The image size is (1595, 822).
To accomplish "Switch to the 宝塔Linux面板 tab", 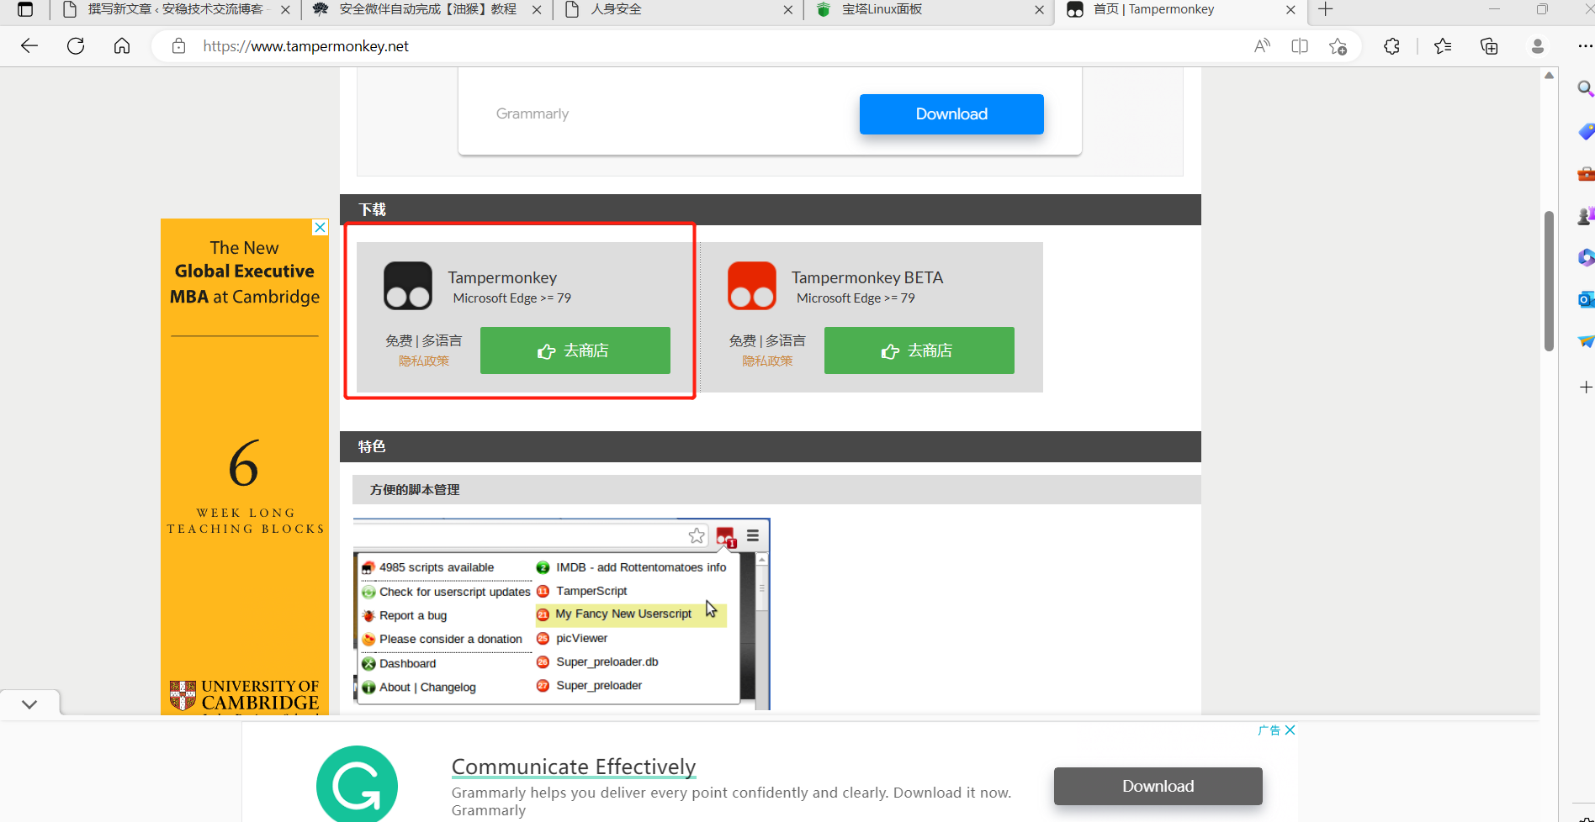I will [x=929, y=10].
